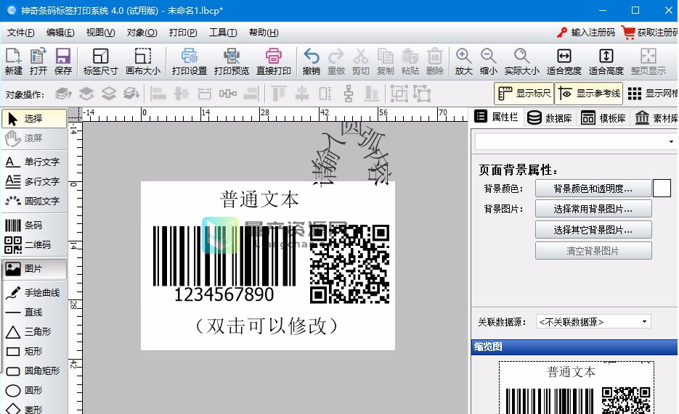
Task: Select the 圆角矩形 rounded rectangle tool
Action: (x=34, y=370)
